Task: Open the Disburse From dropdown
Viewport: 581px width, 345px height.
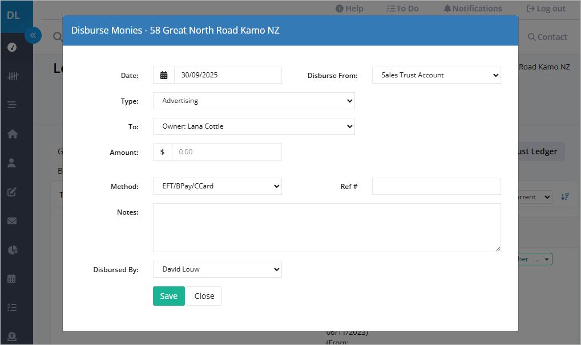Action: pos(437,75)
